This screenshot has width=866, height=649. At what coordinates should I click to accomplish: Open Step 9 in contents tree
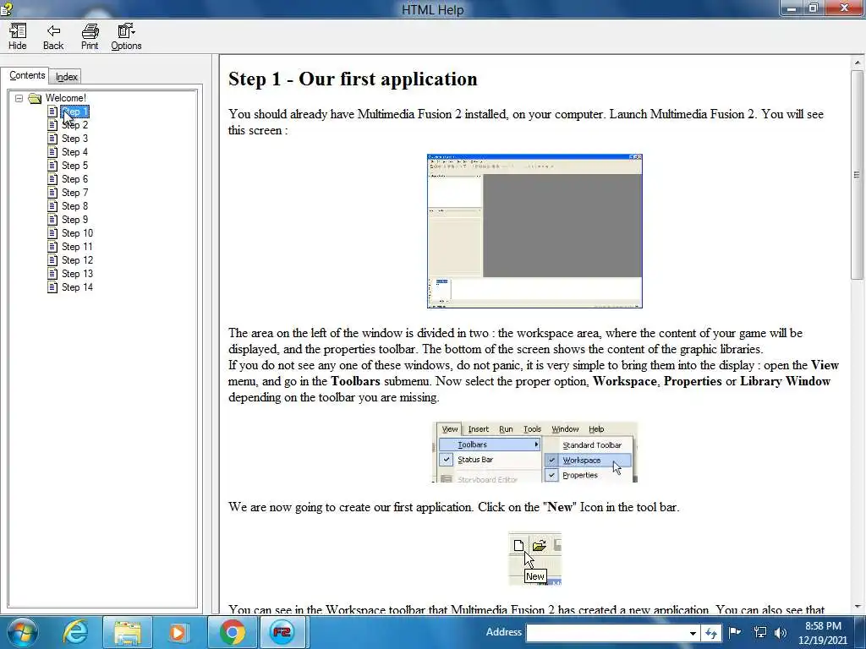coord(74,220)
